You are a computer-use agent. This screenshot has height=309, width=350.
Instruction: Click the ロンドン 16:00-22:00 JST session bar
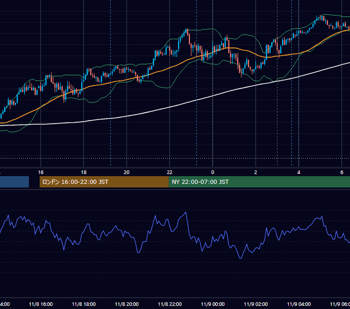pyautogui.click(x=104, y=182)
